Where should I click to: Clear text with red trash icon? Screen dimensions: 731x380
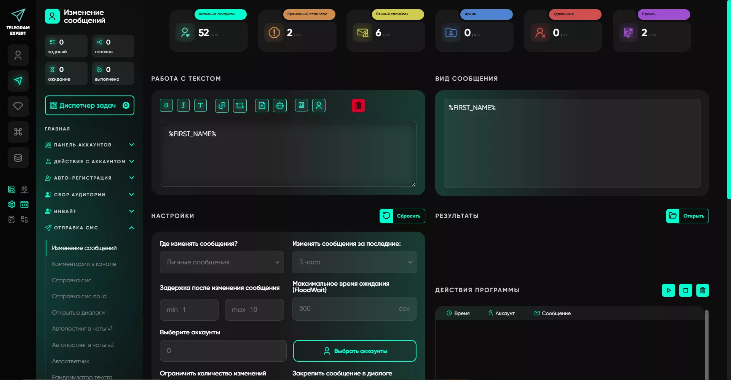point(358,105)
